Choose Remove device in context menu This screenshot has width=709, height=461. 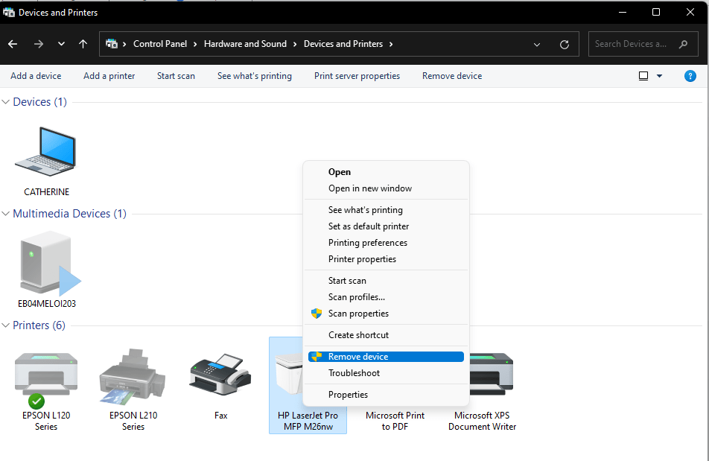[x=358, y=357]
